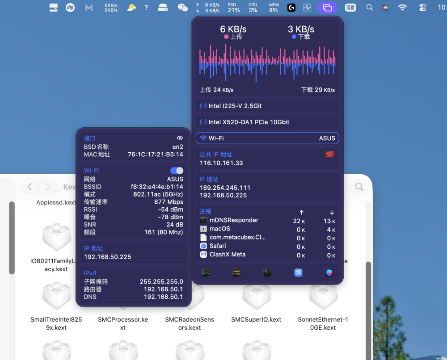Screen dimensions: 447x360
Task: Select SonnetEthernet-10GE.kext file
Action: pos(323,307)
